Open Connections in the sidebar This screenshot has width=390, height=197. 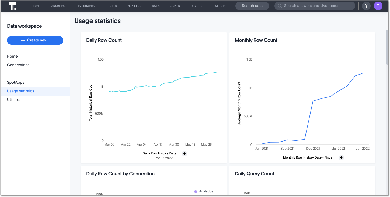[18, 65]
